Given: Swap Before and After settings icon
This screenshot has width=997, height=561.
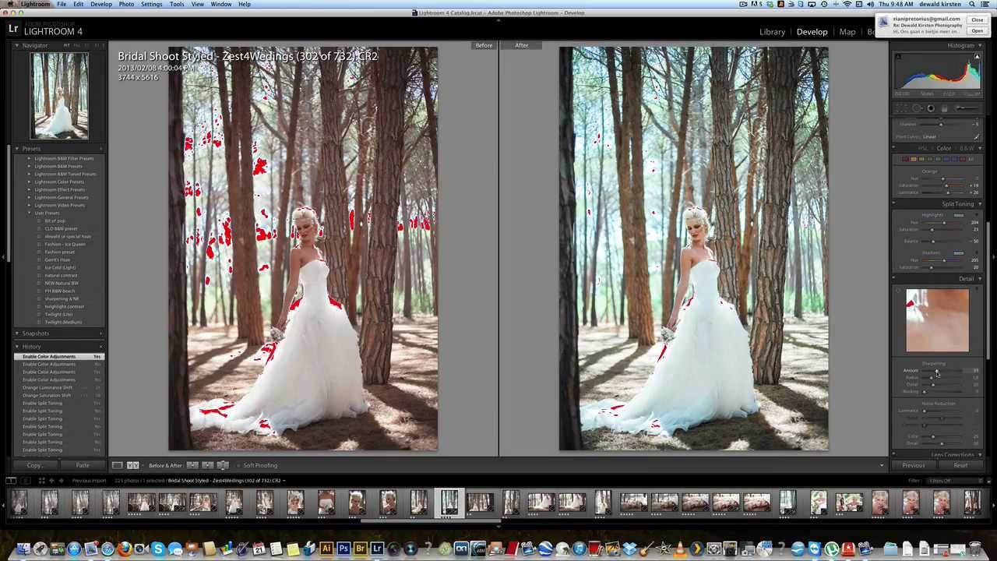Looking at the screenshot, I should (222, 465).
